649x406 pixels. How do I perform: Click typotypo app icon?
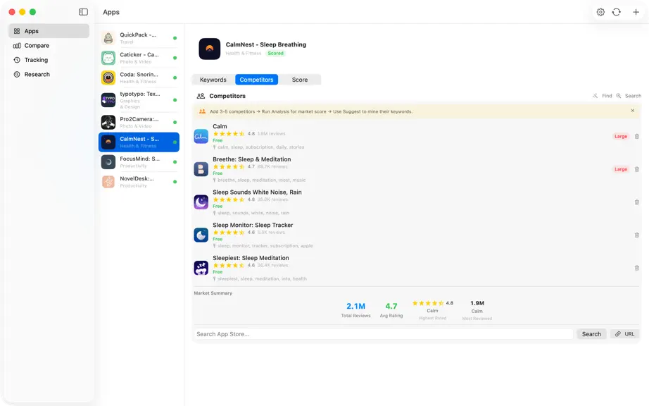pos(108,100)
